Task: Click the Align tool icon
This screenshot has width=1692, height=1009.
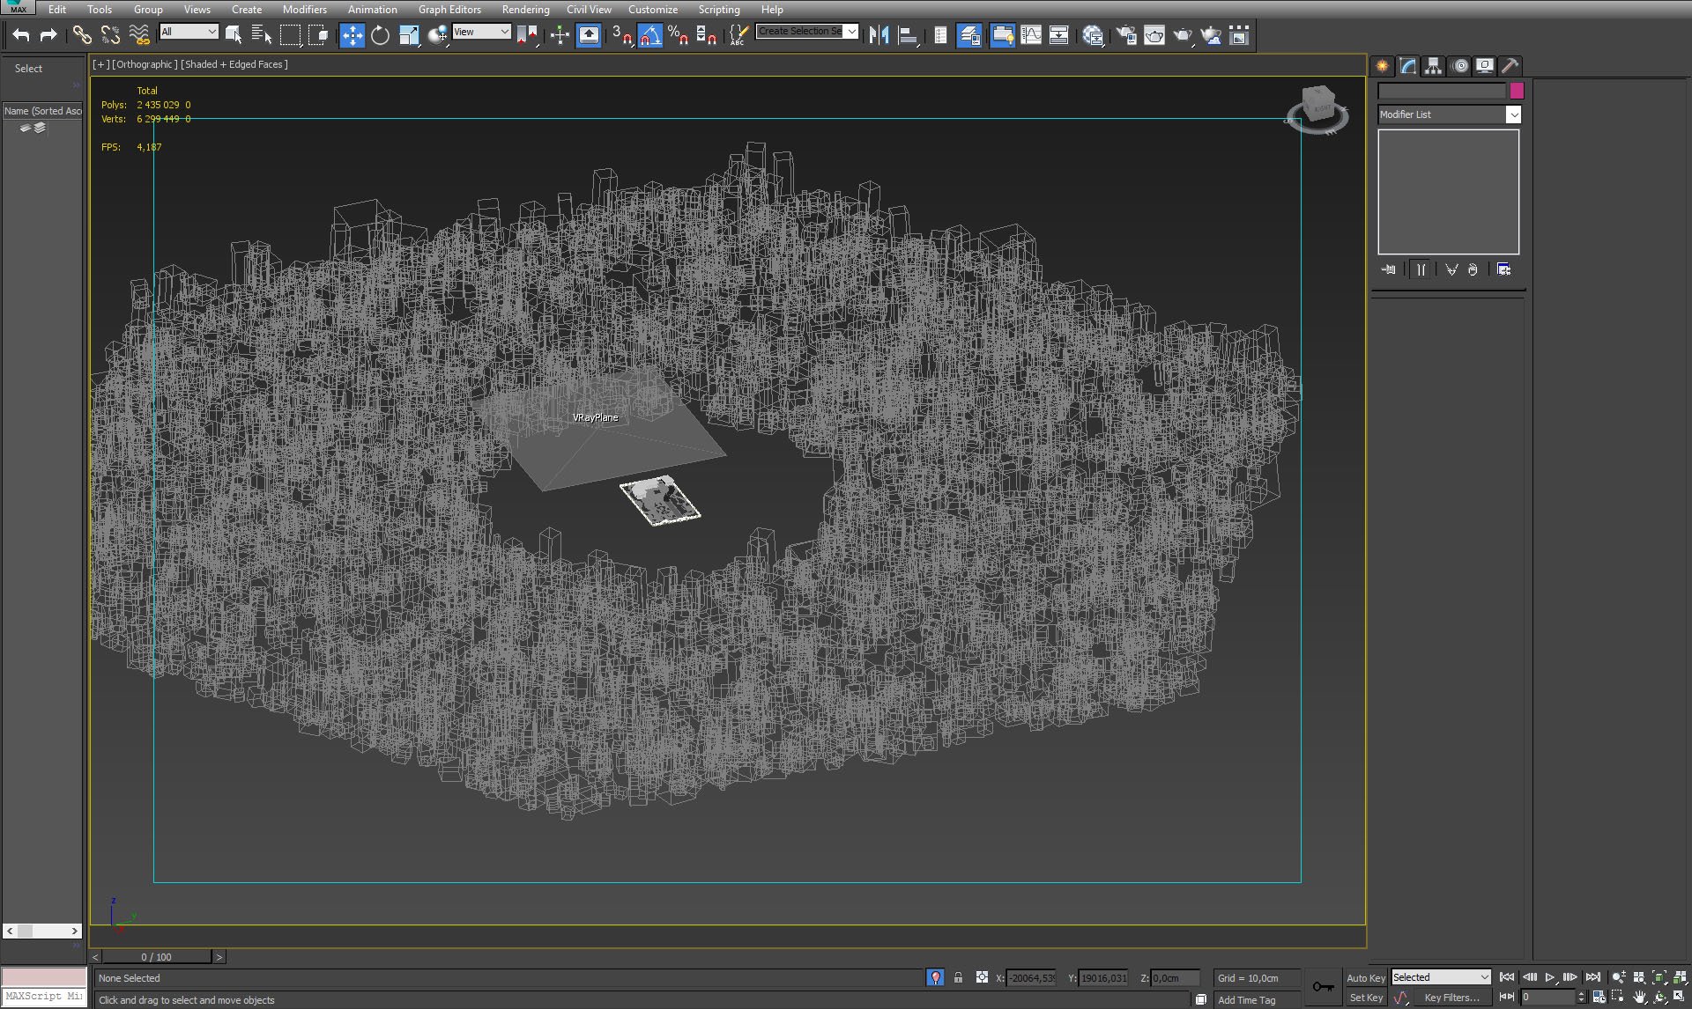Action: pos(908,35)
